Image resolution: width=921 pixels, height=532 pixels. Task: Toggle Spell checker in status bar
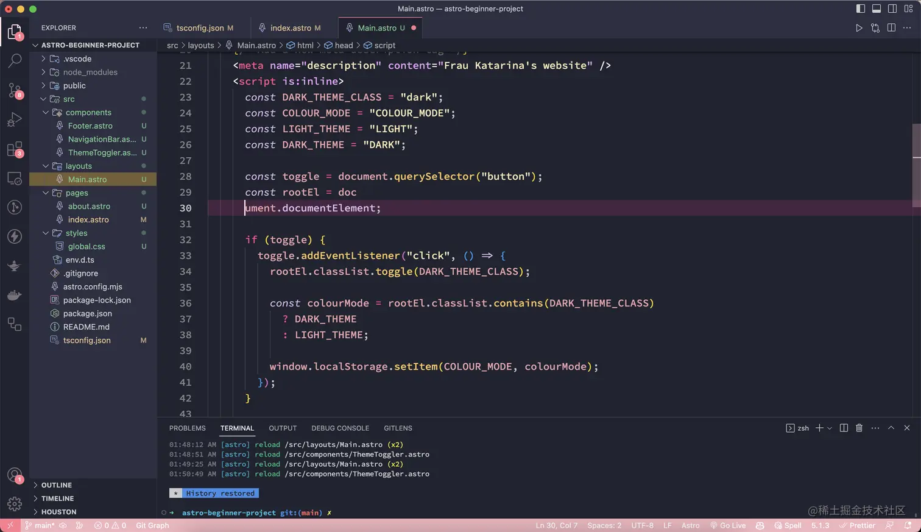[788, 525]
